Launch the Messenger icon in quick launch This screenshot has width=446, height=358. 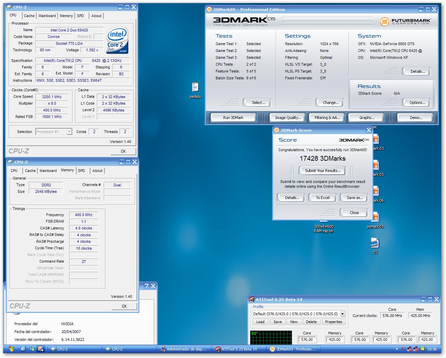pos(32,349)
